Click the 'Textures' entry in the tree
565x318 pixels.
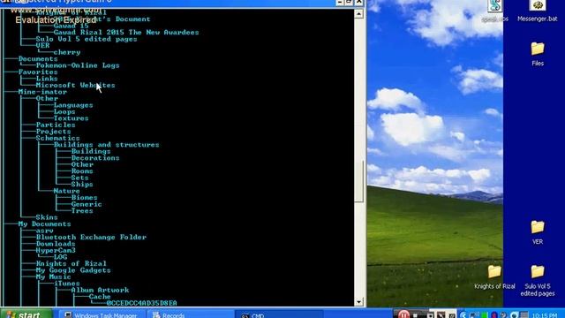pyautogui.click(x=71, y=118)
